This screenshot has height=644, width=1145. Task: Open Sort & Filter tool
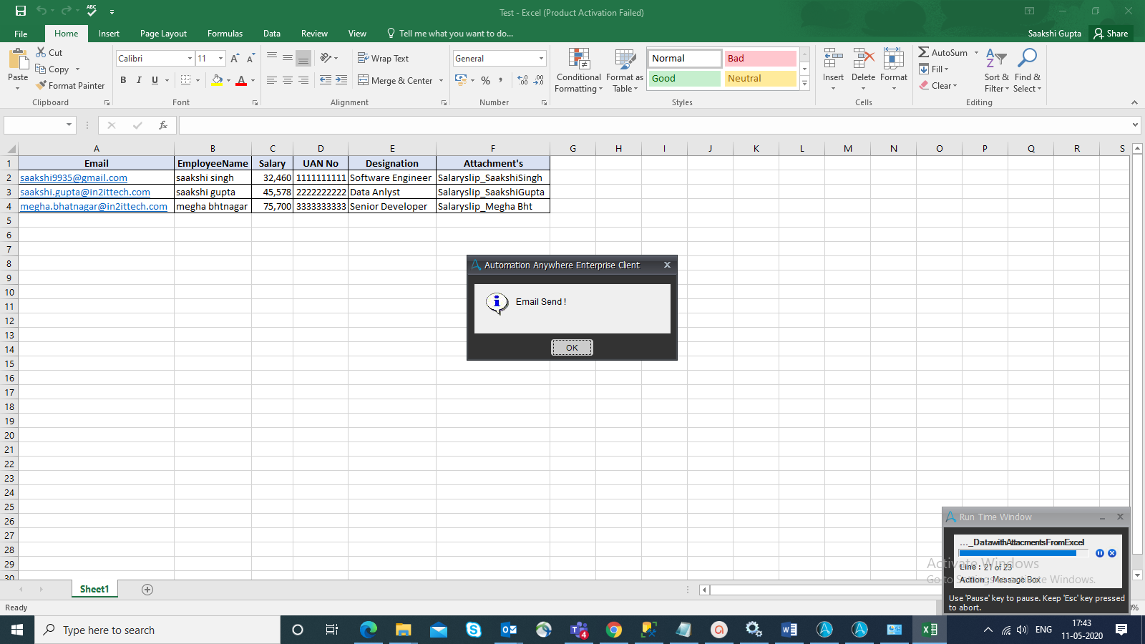996,70
